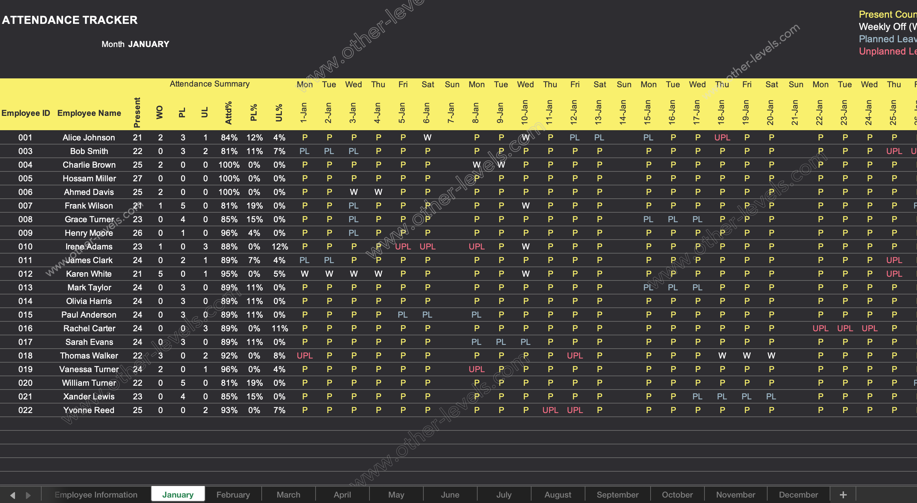Select the Hossam Miller name cell
917x503 pixels.
tap(89, 178)
